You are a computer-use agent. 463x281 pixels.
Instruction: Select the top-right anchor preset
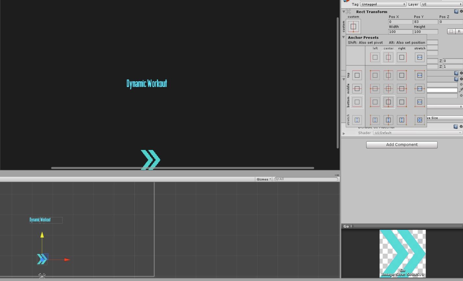(402, 75)
